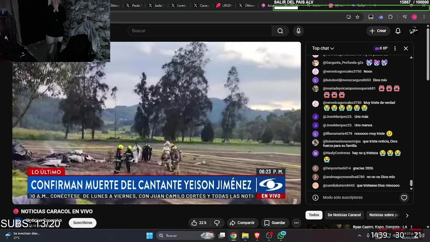Click the NOTICIAS CARACOL EN VIVO title
The width and height of the screenshot is (430, 242).
[57, 211]
